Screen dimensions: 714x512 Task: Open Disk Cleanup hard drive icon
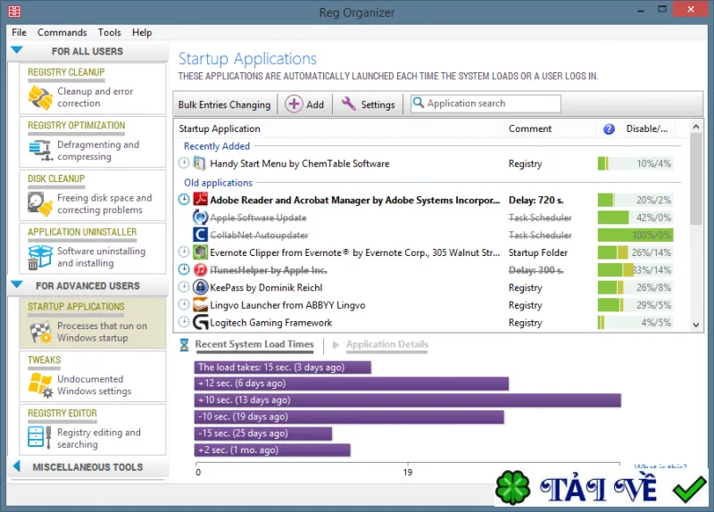point(40,203)
